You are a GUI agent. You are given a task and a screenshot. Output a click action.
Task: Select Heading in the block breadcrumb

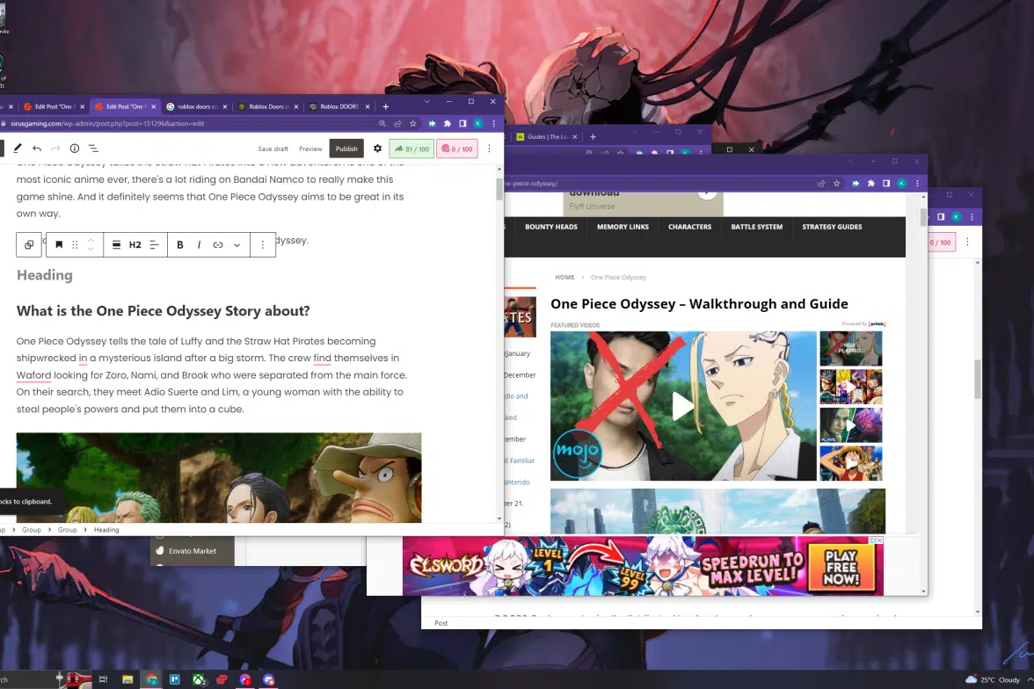coord(106,529)
